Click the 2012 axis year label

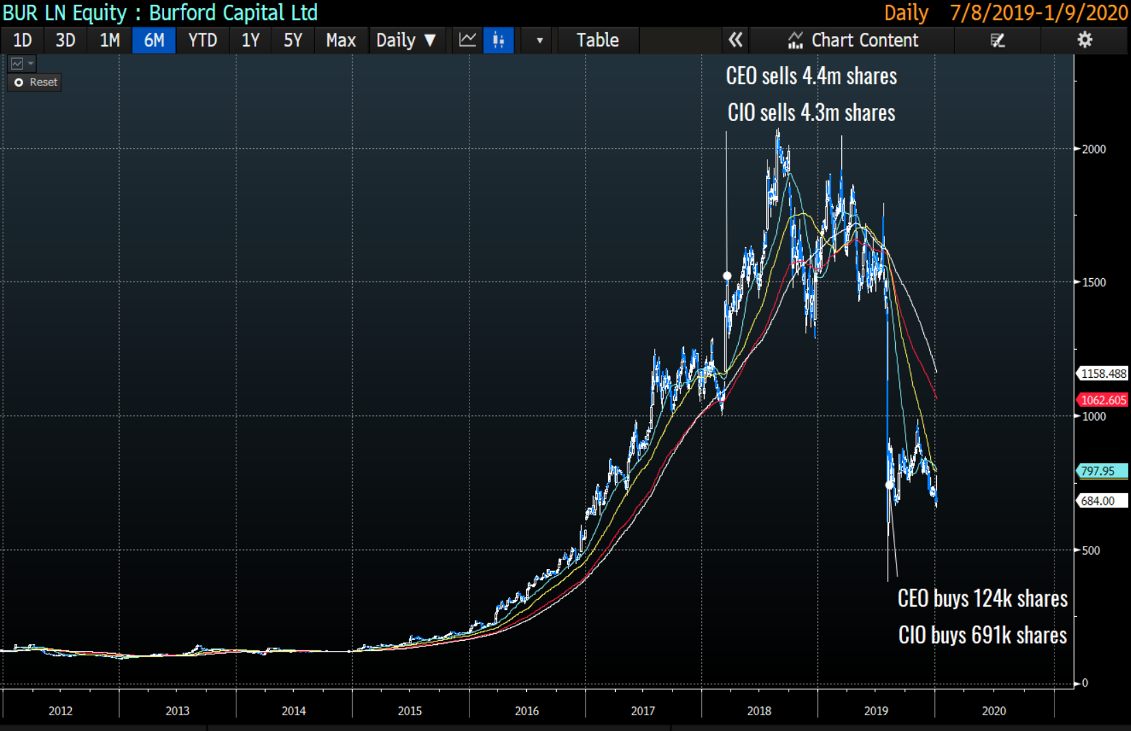(x=61, y=711)
